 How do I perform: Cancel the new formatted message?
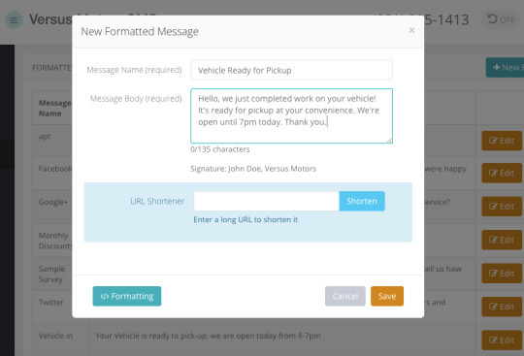click(344, 296)
